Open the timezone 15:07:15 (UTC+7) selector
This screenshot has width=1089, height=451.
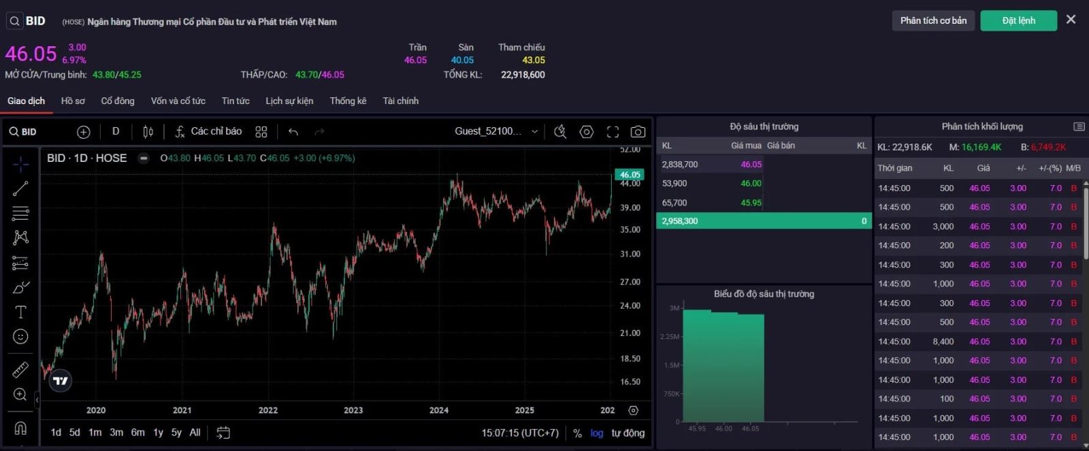pos(520,433)
